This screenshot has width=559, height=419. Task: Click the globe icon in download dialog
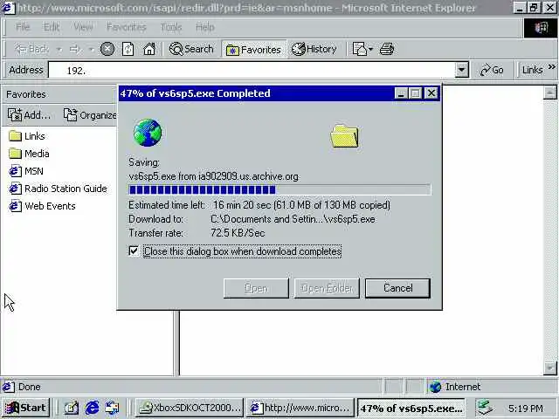148,133
